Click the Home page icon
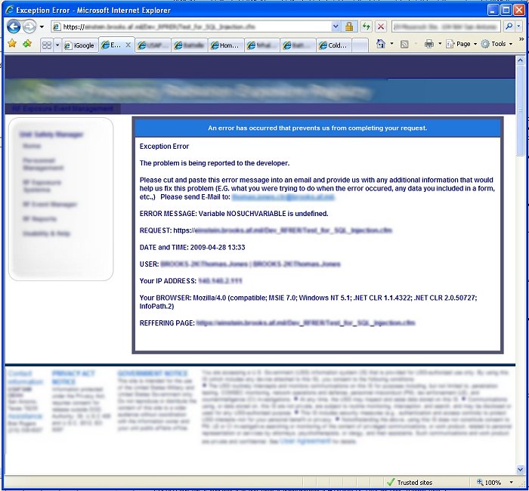Image resolution: width=529 pixels, height=491 pixels. point(382,45)
